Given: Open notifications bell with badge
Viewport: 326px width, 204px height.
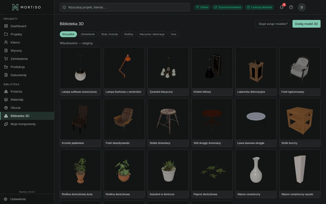Looking at the screenshot, I should point(282,7).
